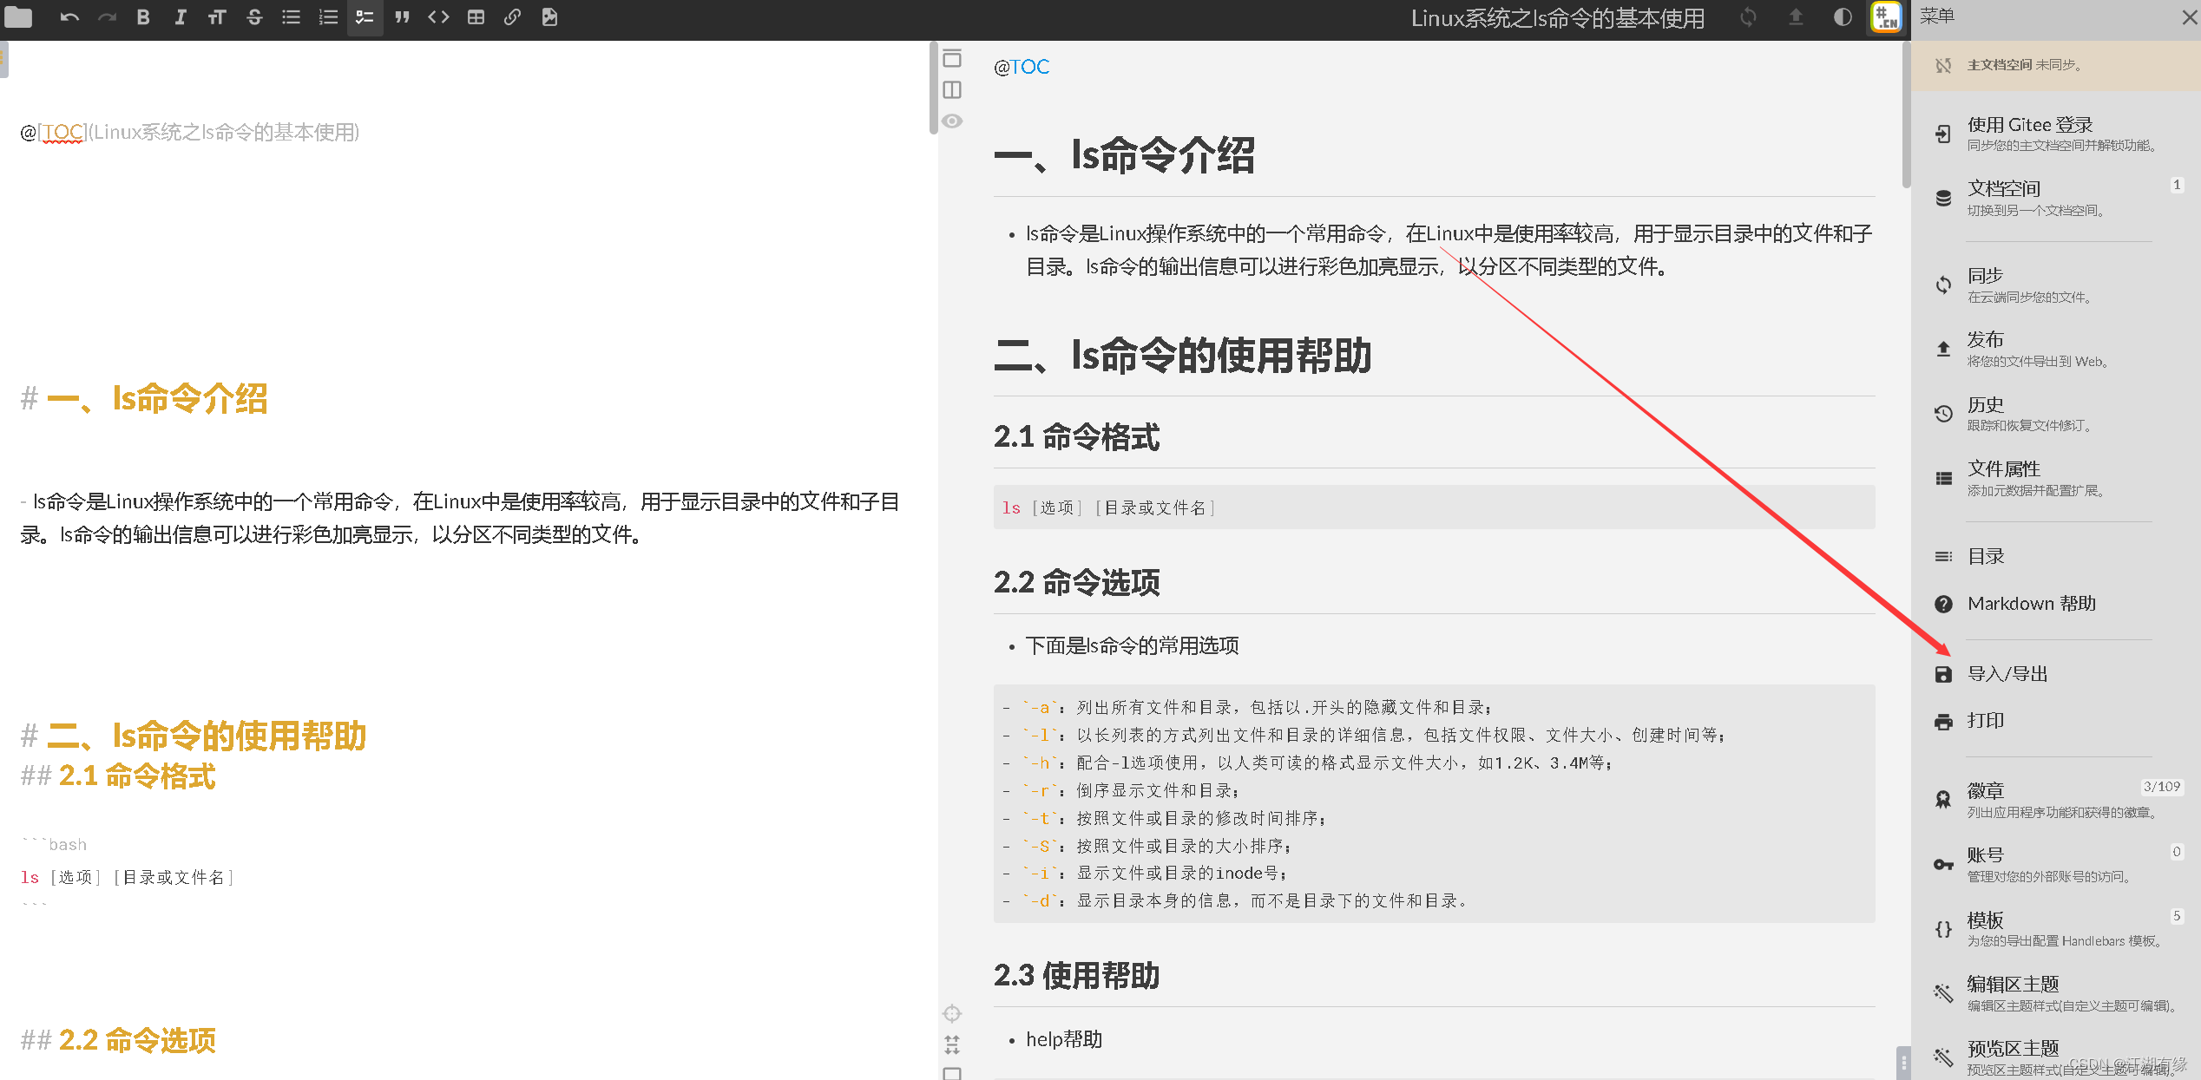Open the 徽章 badges entry
This screenshot has width=2201, height=1080.
(x=2055, y=800)
